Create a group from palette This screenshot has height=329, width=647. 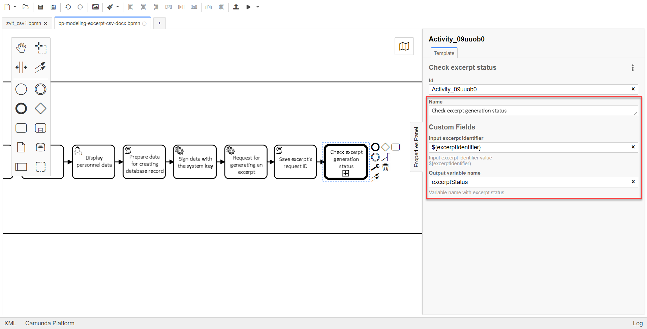pyautogui.click(x=40, y=167)
